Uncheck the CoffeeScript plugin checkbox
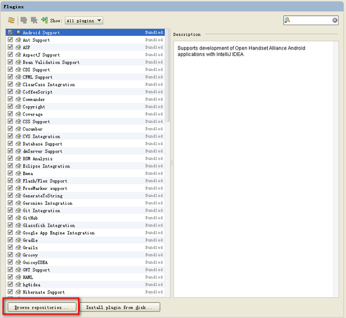The width and height of the screenshot is (346, 318). [10, 91]
